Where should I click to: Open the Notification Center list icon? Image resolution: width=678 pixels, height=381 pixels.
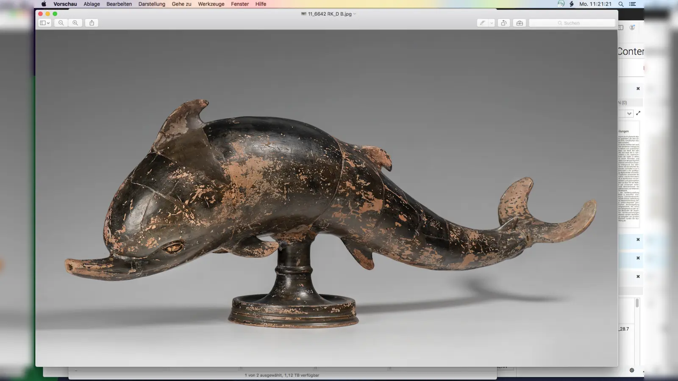click(x=632, y=4)
